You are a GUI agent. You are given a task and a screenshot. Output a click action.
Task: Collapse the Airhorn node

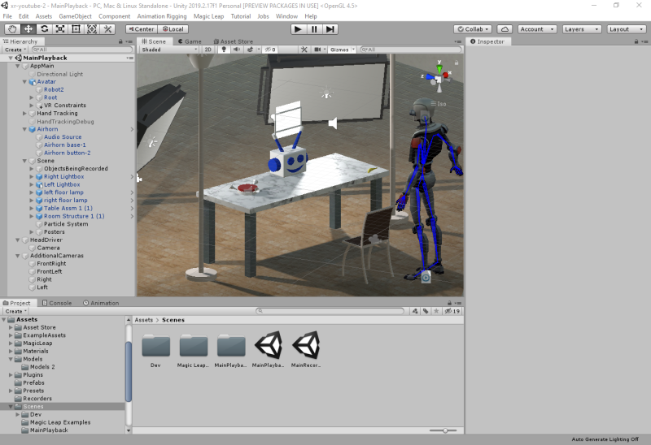pyautogui.click(x=24, y=129)
